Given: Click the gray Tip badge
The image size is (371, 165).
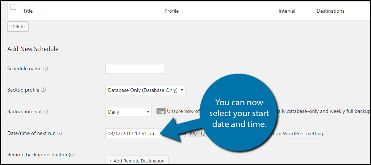Looking at the screenshot, I should [161, 111].
